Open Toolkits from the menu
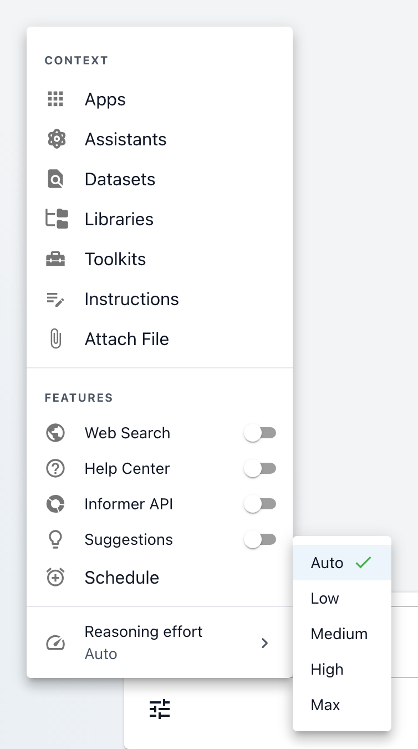Viewport: 418px width, 749px height. (x=160, y=259)
